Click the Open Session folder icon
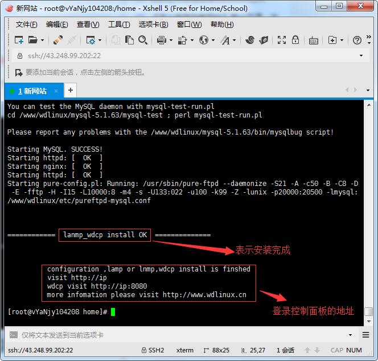The width and height of the screenshot is (378, 361). [x=32, y=40]
